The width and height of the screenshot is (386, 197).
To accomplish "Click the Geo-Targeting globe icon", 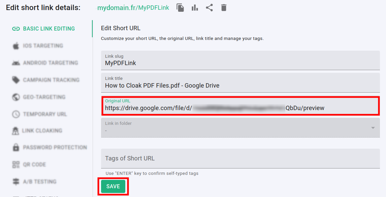I will (x=16, y=97).
